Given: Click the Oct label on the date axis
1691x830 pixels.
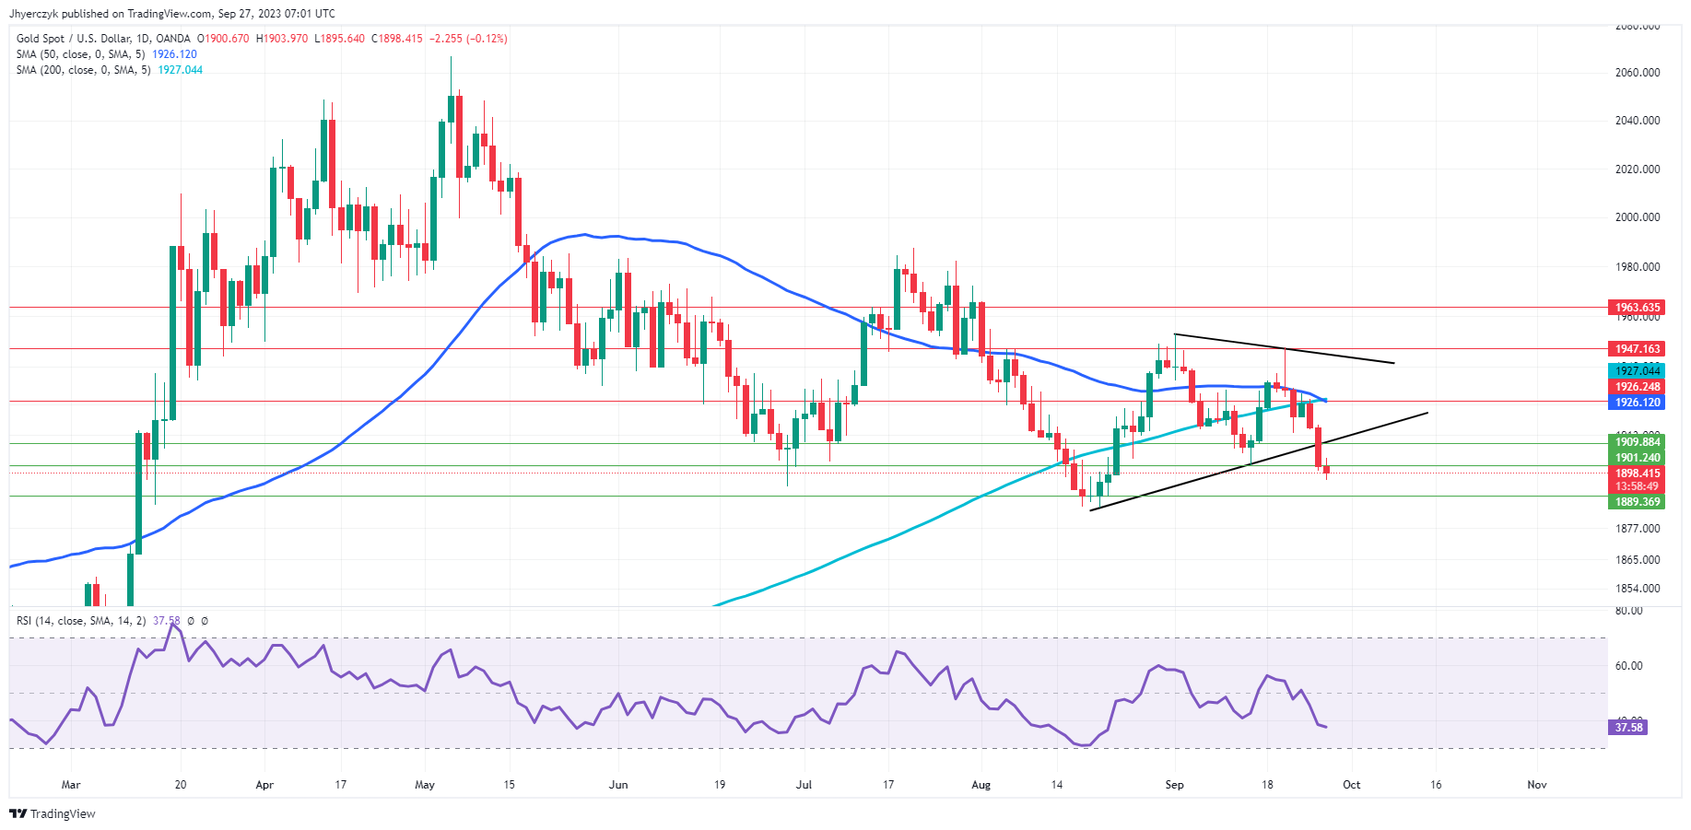Looking at the screenshot, I should pyautogui.click(x=1351, y=785).
